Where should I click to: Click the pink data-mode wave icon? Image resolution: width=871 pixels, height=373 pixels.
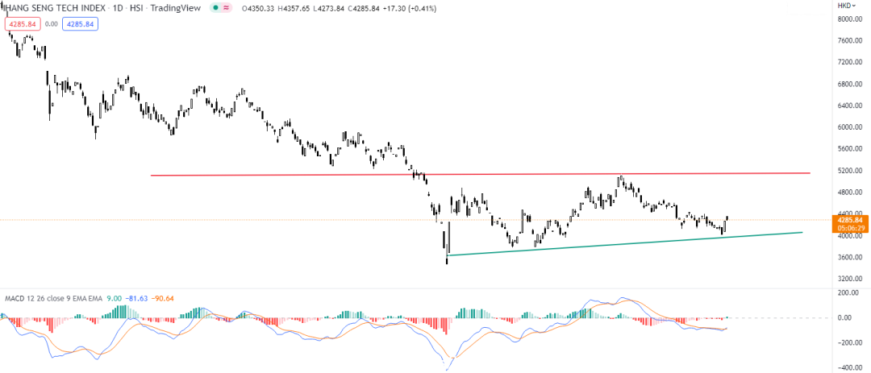(226, 8)
